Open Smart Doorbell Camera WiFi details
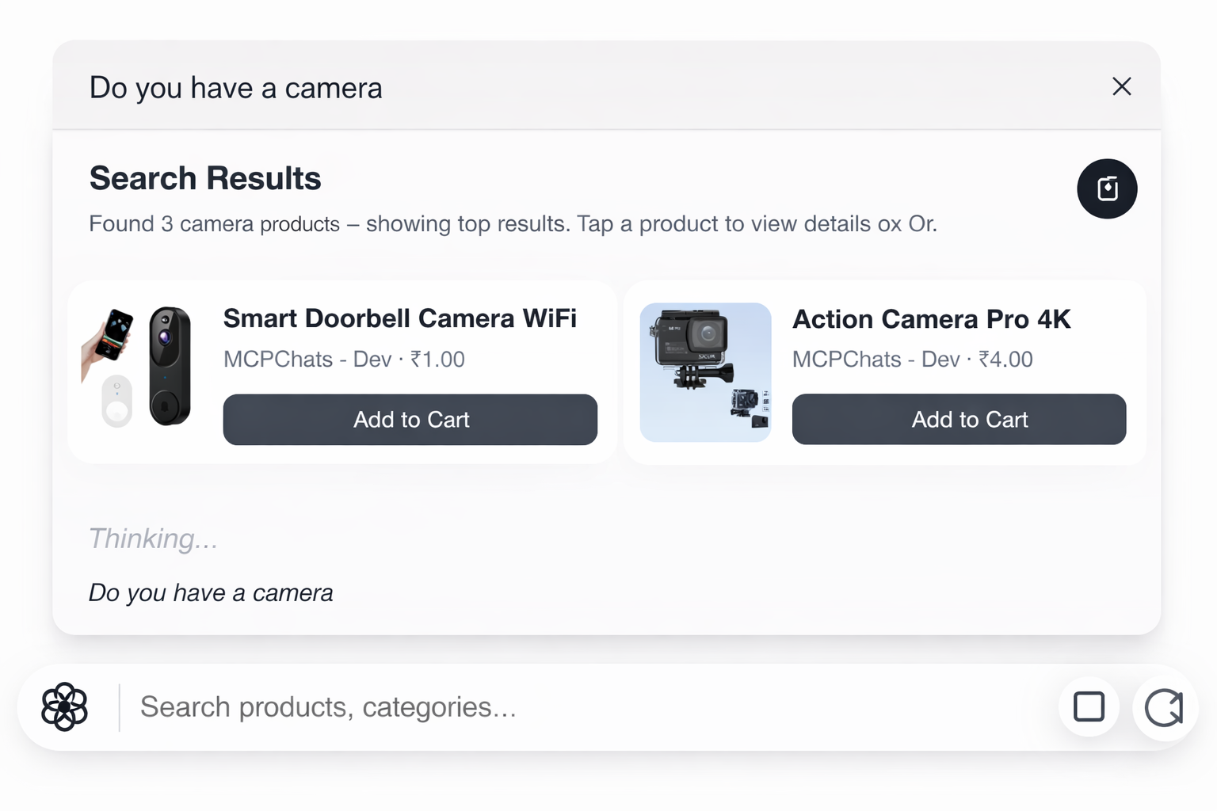The width and height of the screenshot is (1217, 811). (400, 318)
